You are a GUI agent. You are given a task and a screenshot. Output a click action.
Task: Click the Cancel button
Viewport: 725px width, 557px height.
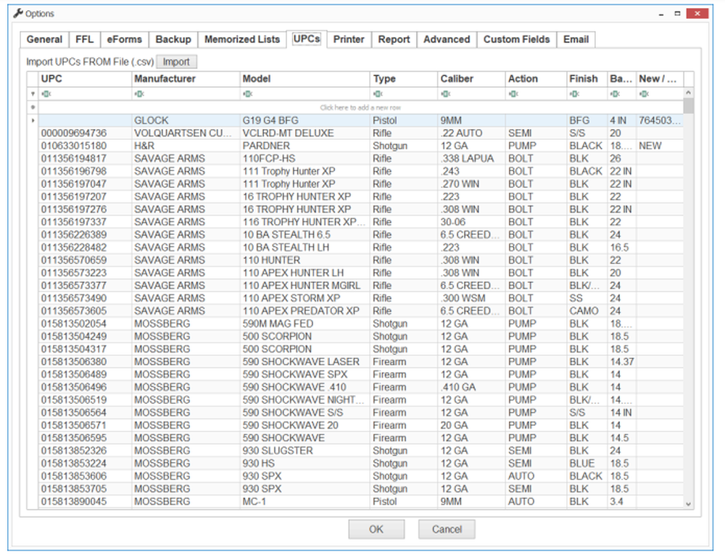pos(447,529)
